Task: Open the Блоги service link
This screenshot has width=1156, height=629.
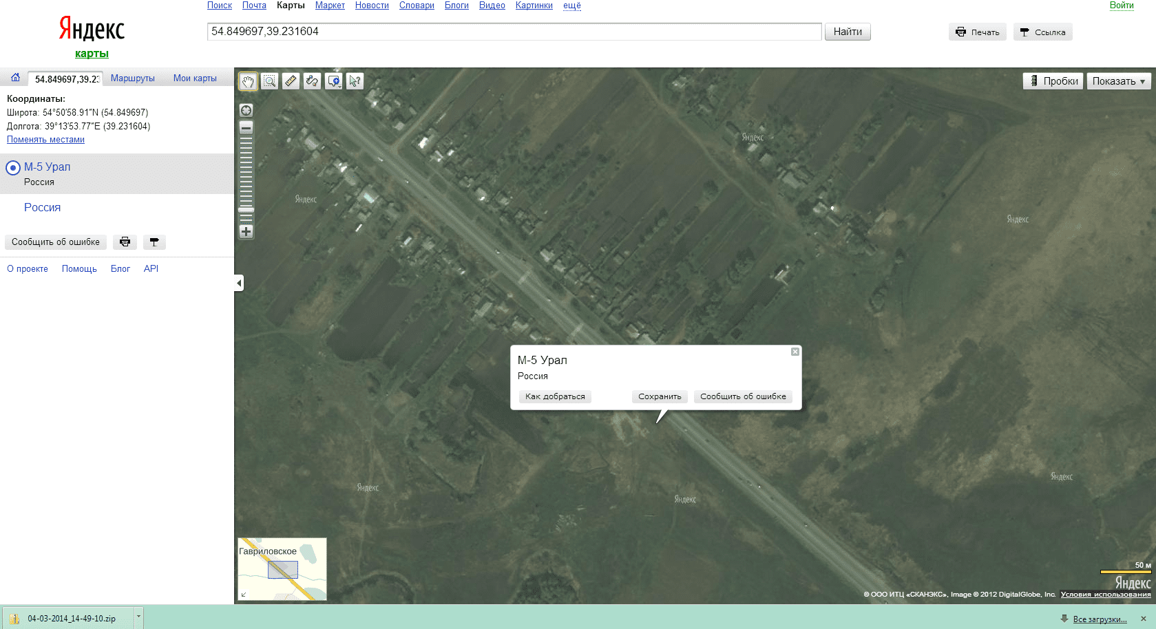Action: (x=456, y=6)
